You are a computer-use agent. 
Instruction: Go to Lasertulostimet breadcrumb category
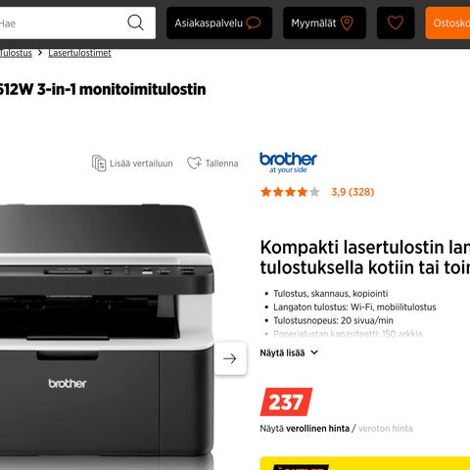pos(79,53)
